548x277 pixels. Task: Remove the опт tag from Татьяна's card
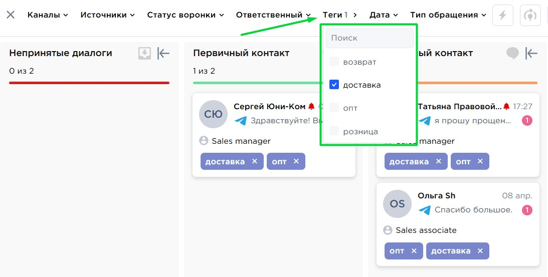[480, 161]
